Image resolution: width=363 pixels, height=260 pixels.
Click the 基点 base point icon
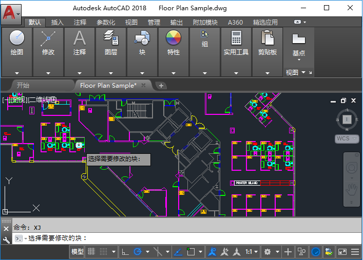pyautogui.click(x=299, y=39)
